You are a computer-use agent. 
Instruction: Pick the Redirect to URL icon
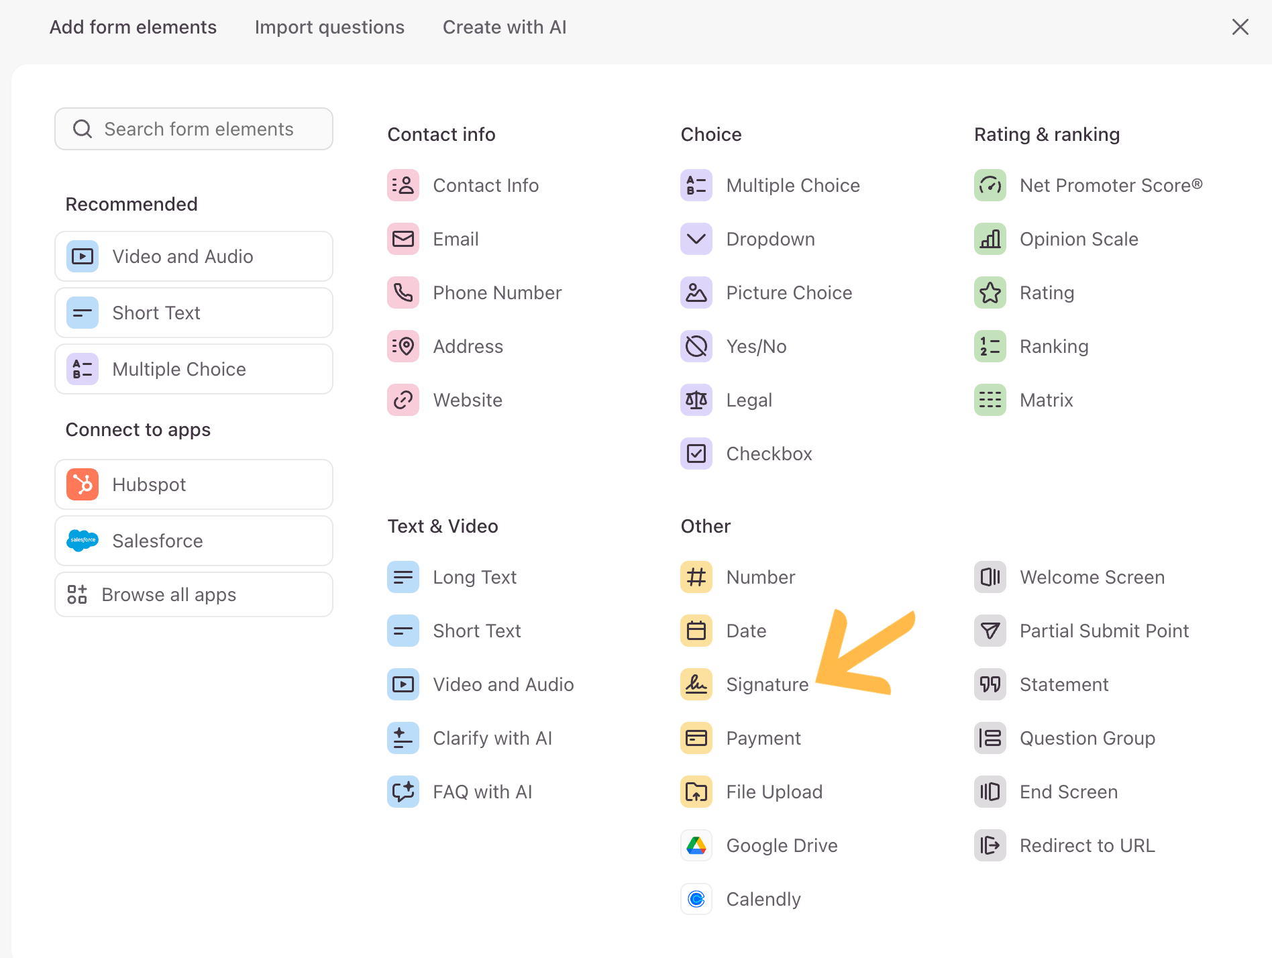tap(990, 845)
